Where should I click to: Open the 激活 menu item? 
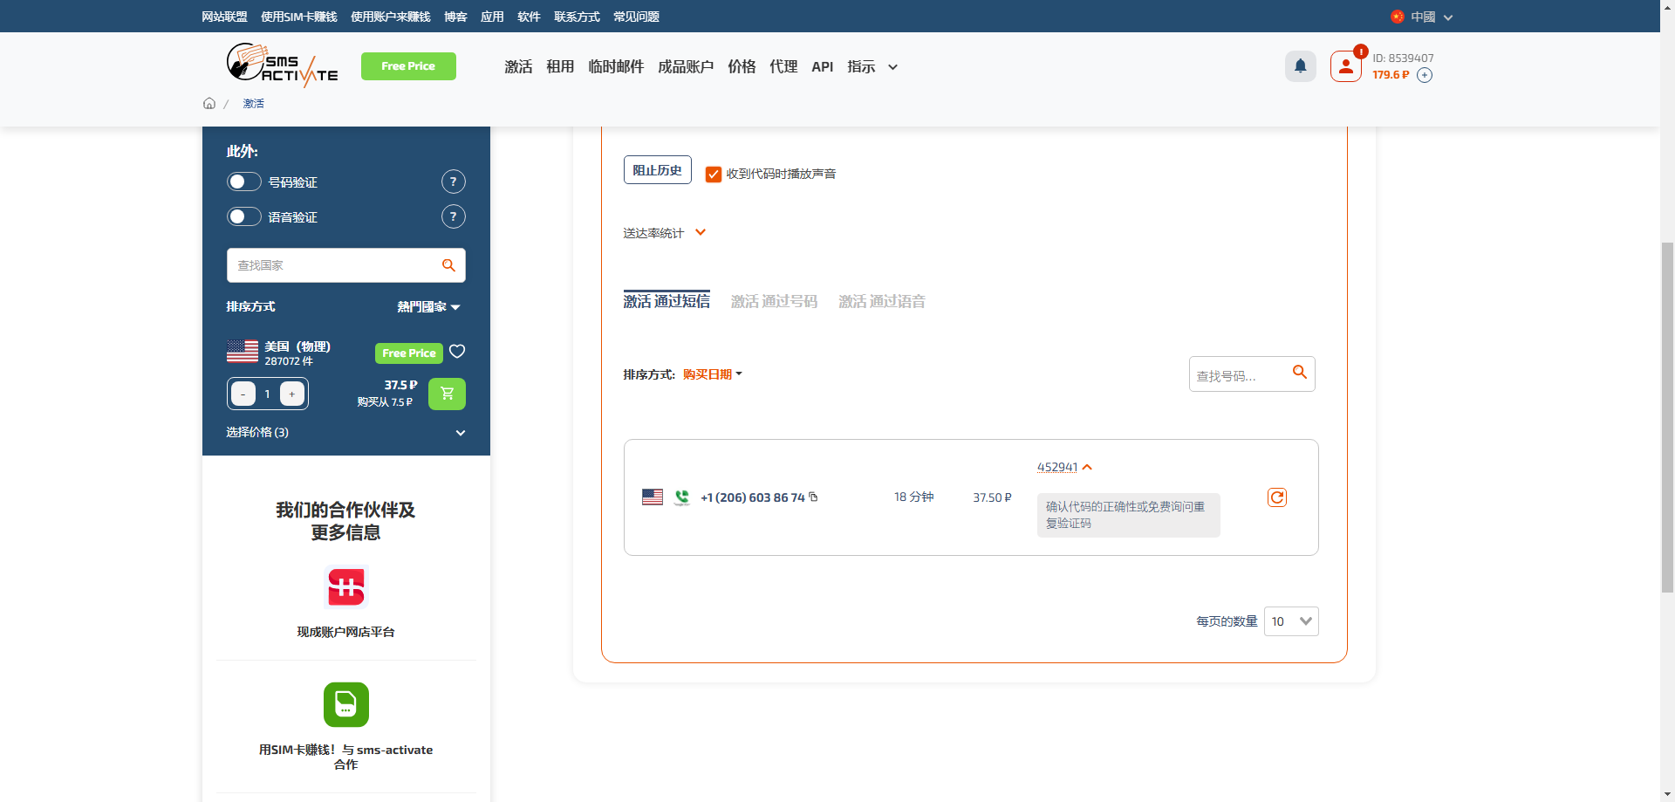tap(518, 67)
